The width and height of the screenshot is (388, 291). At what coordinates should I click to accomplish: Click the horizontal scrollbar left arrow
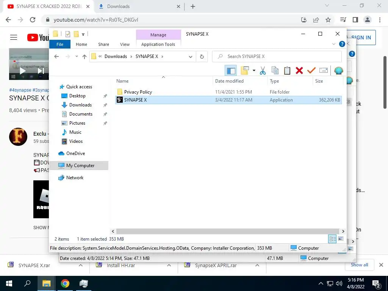pyautogui.click(x=113, y=231)
